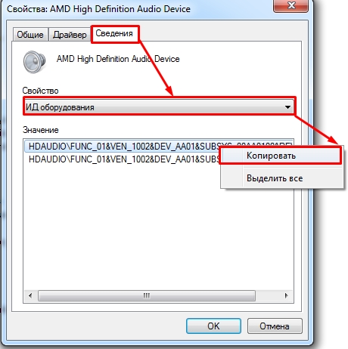Click the horizontal scrollbar right arrow
Screen dimensions: 348x349
tap(287, 295)
